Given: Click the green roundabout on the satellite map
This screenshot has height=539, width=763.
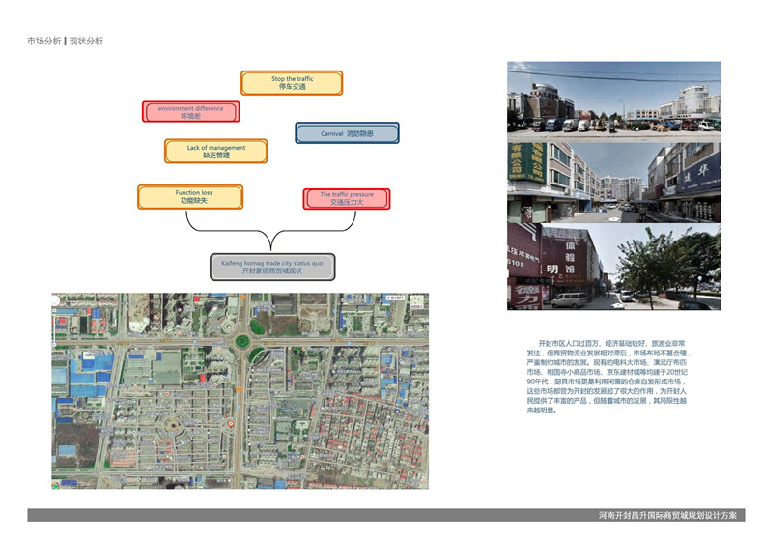Looking at the screenshot, I should (x=240, y=340).
